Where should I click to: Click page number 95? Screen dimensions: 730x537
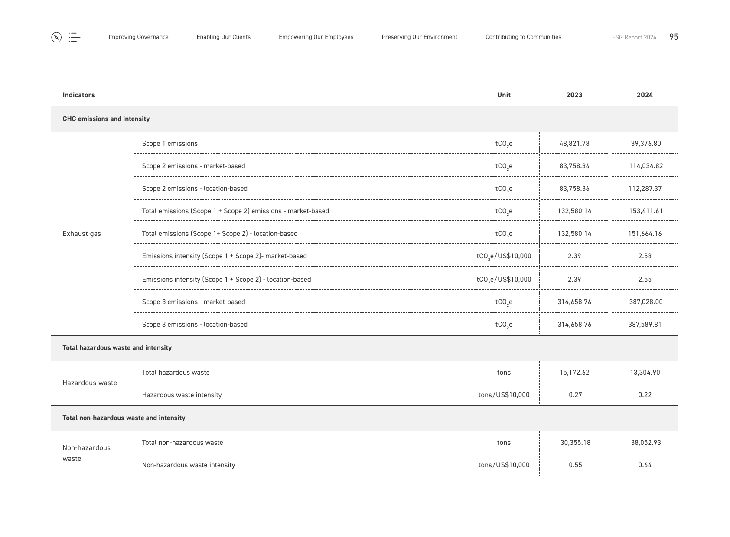[x=674, y=37]
